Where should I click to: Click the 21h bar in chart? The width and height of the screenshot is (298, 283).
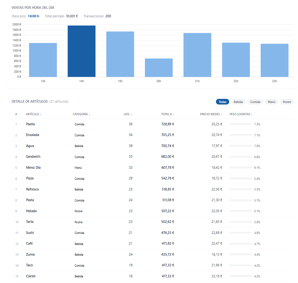(x=197, y=55)
